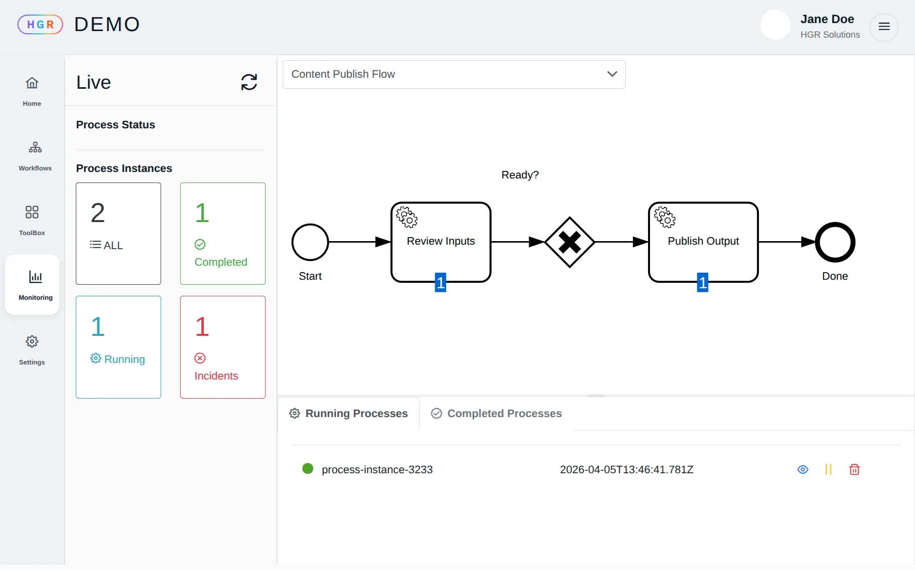View process-instance-3233 details via eye icon
Image resolution: width=915 pixels, height=570 pixels.
[803, 470]
